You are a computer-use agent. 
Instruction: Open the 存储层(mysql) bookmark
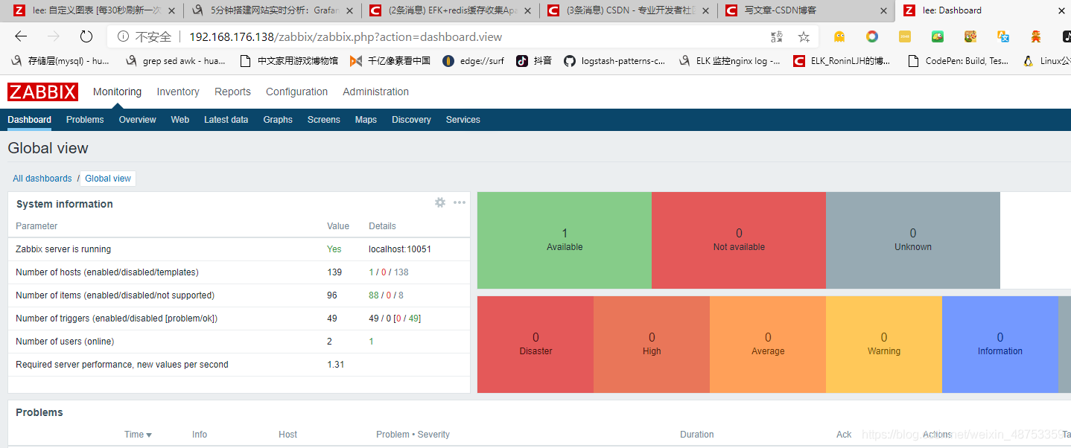[61, 61]
